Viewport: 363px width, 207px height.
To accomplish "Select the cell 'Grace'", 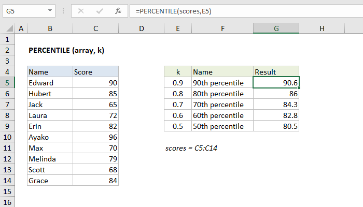I will point(50,181).
